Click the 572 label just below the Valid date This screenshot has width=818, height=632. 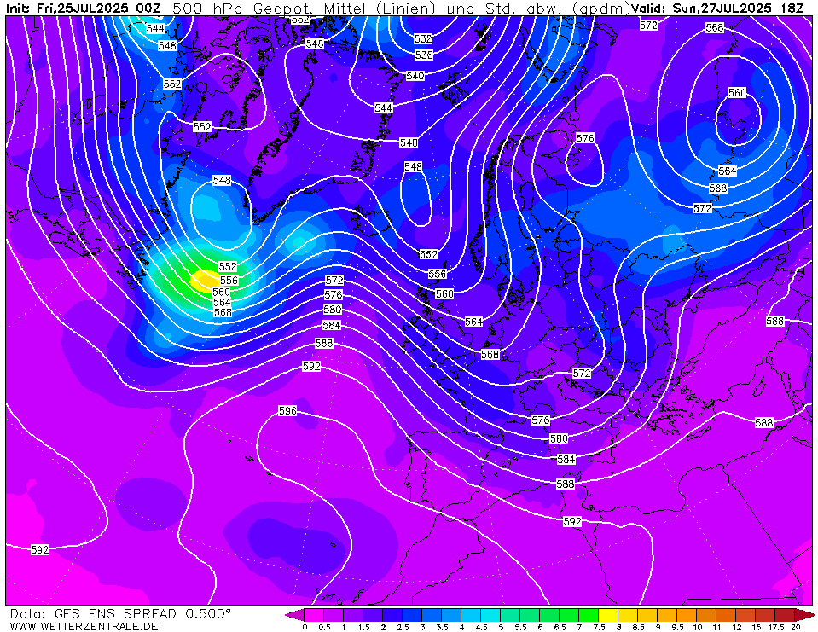(648, 25)
